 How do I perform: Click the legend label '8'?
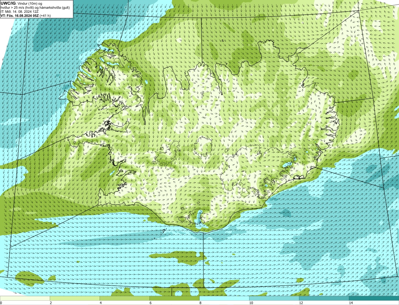(x=200, y=303)
